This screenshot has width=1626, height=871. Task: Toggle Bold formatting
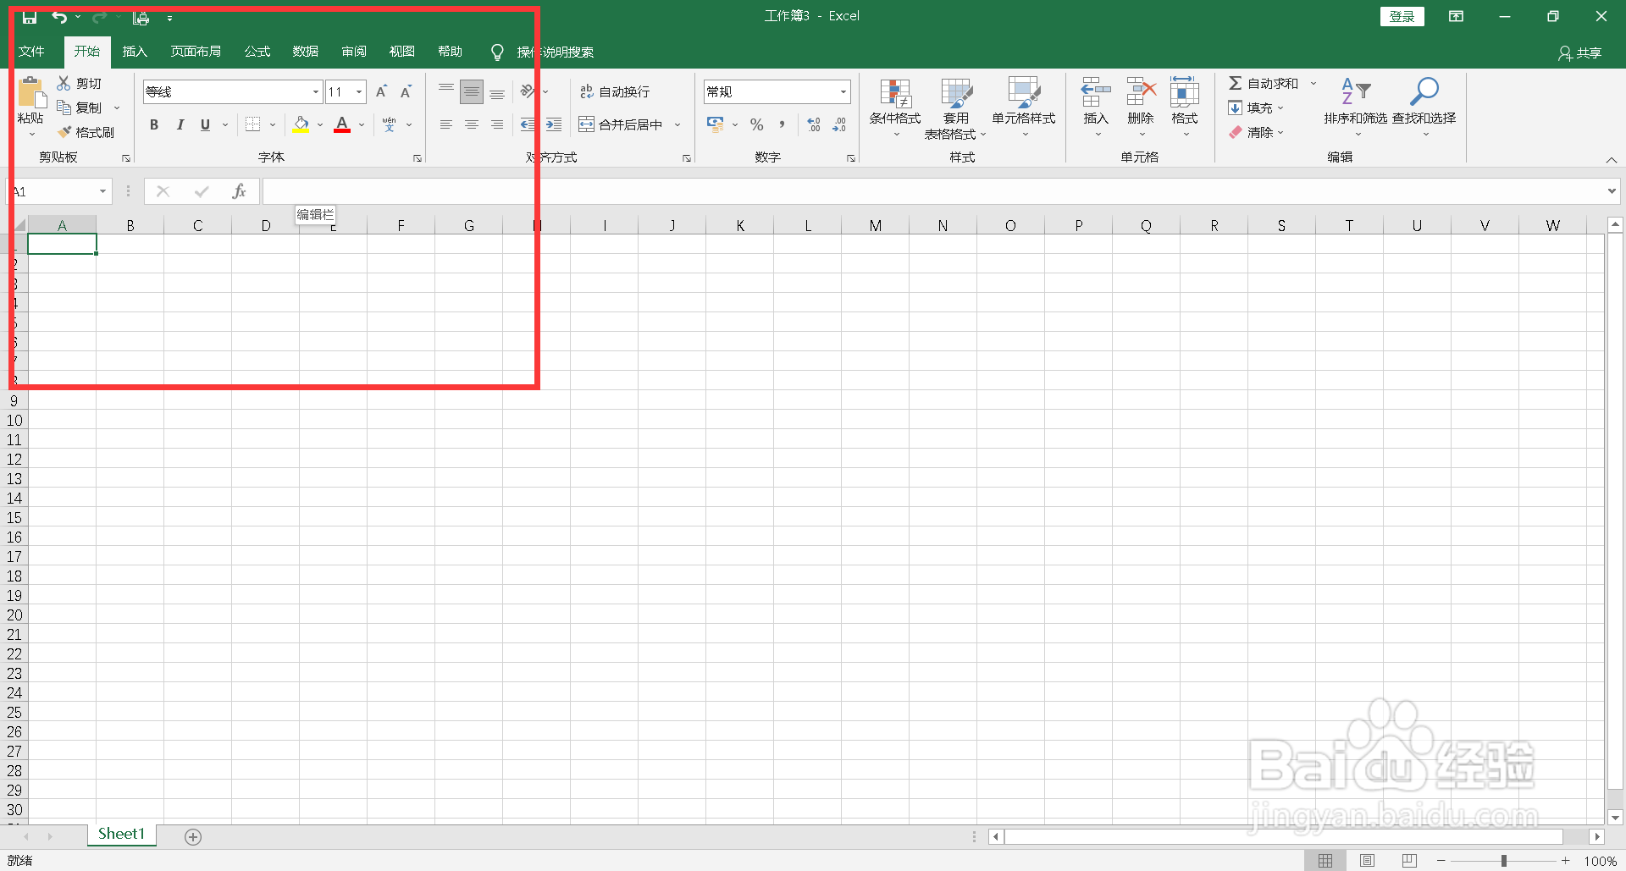tap(154, 124)
